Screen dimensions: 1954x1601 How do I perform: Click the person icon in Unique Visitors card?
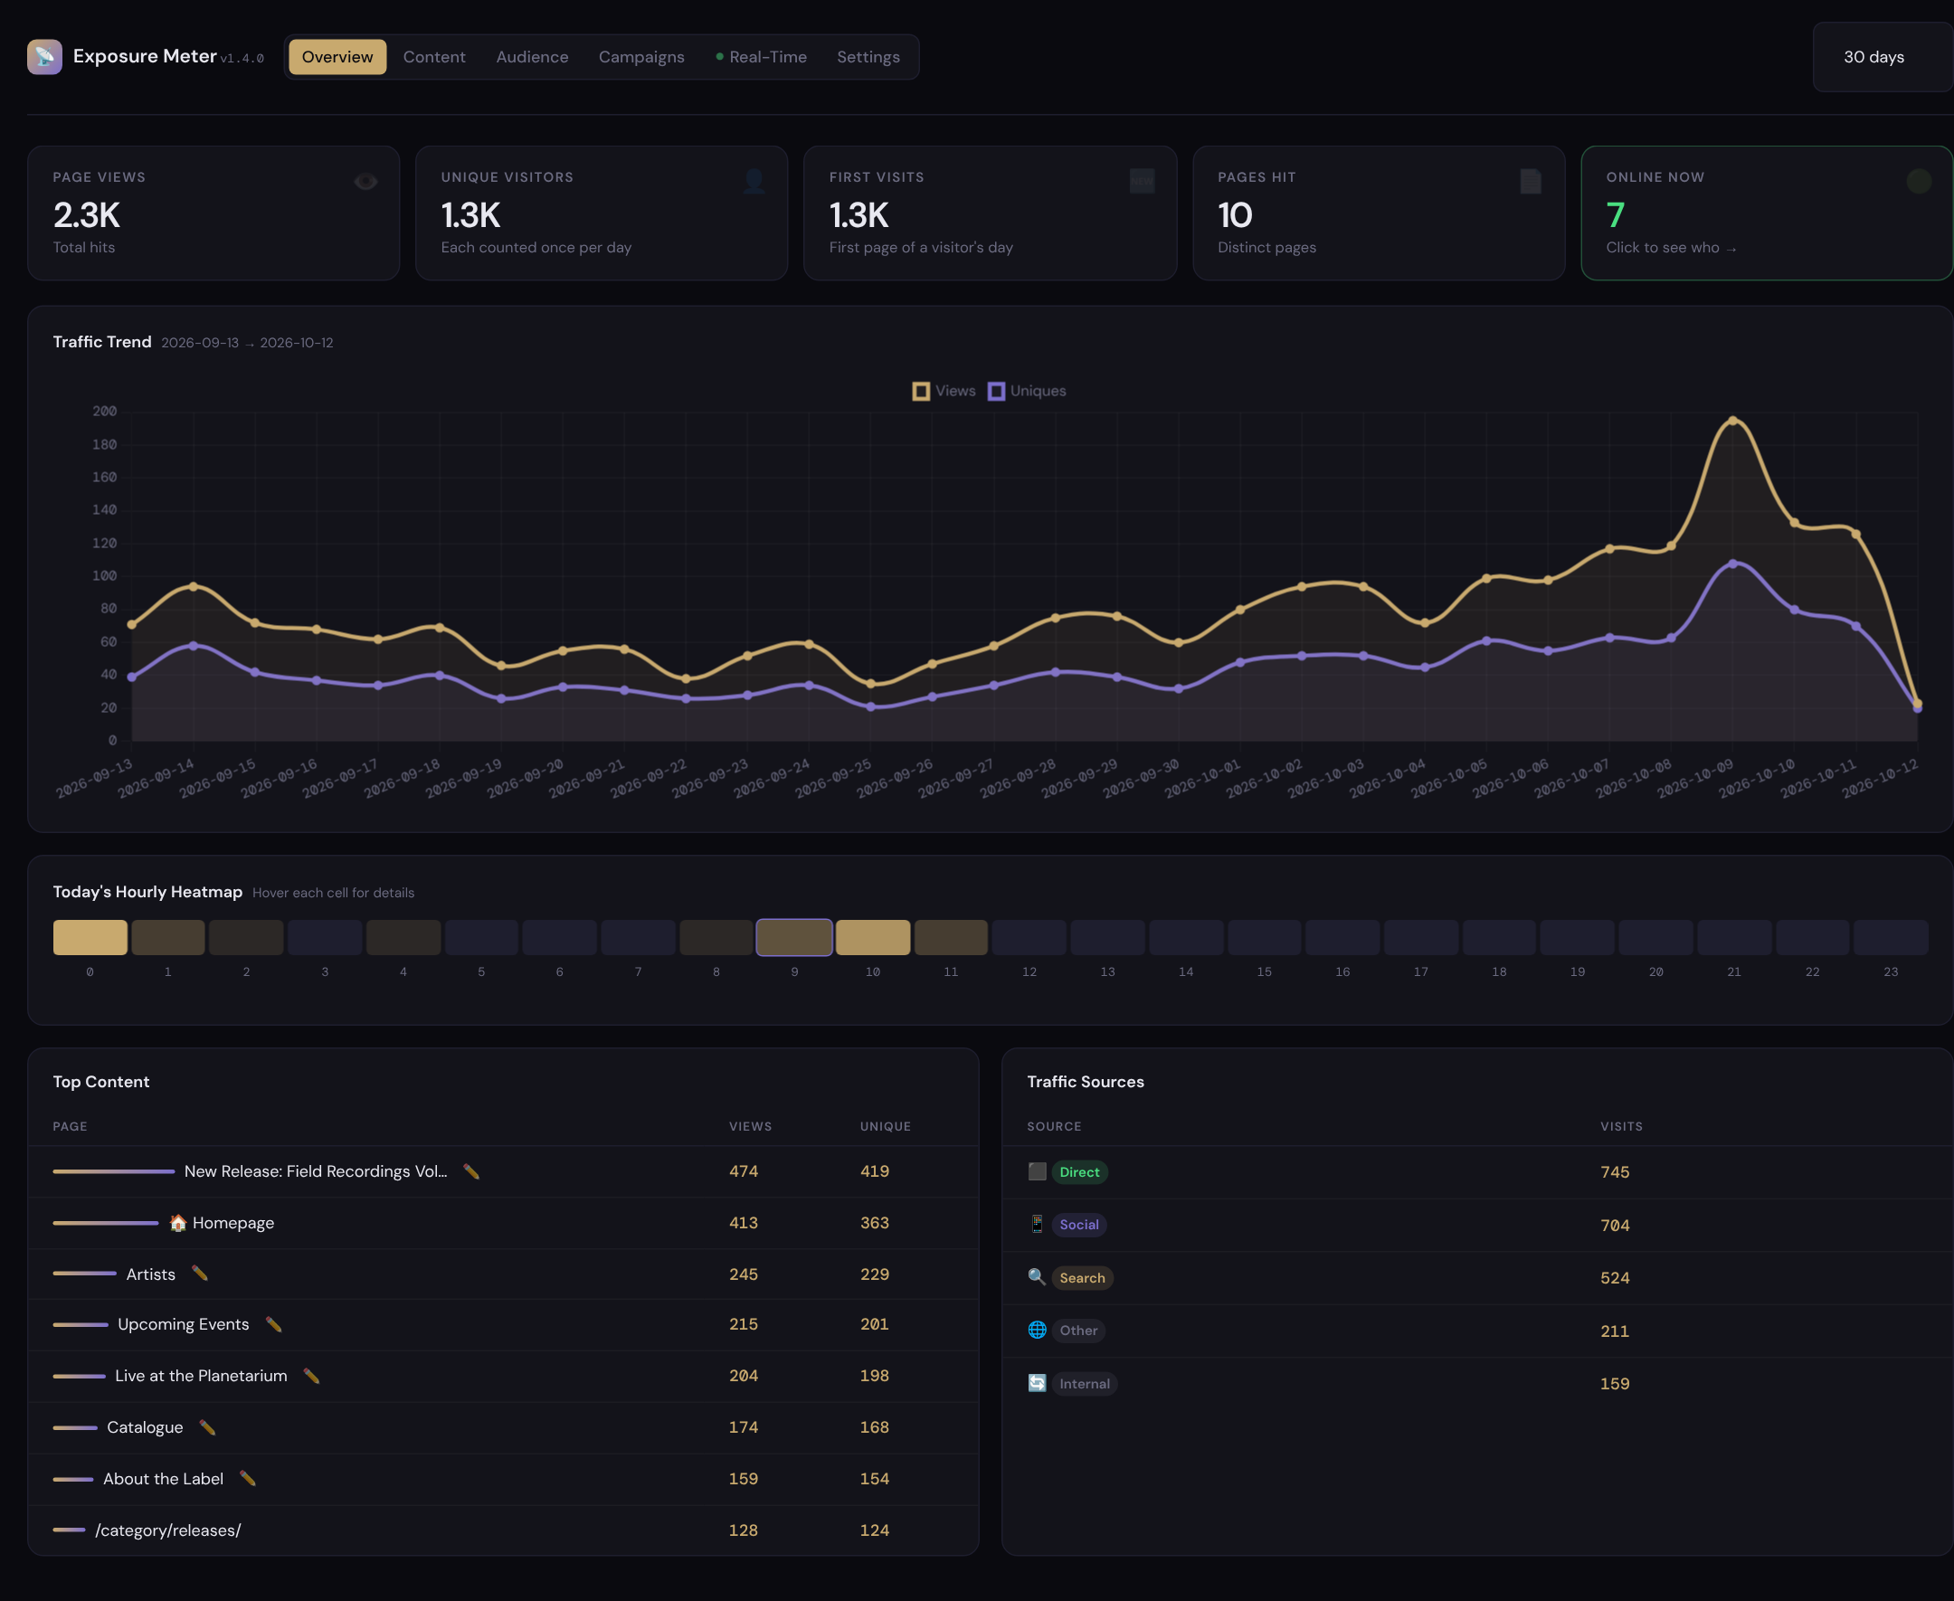(x=754, y=181)
